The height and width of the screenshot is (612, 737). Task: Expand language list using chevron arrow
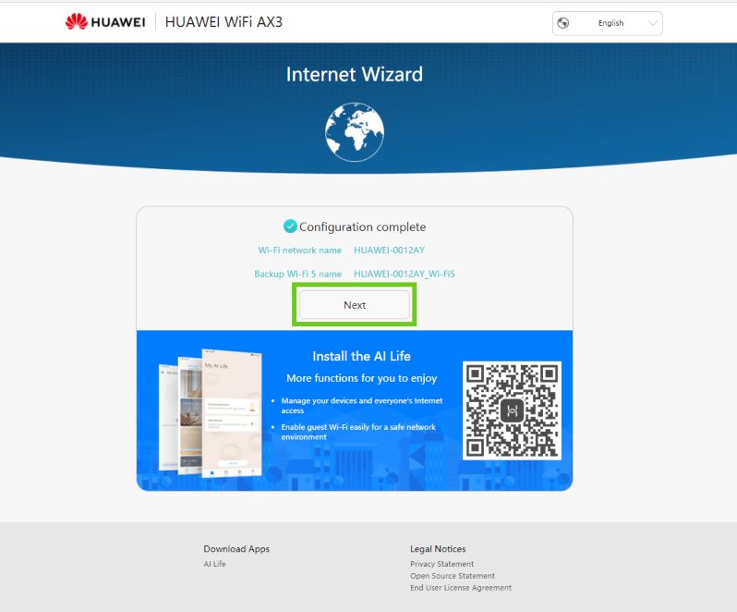click(654, 23)
